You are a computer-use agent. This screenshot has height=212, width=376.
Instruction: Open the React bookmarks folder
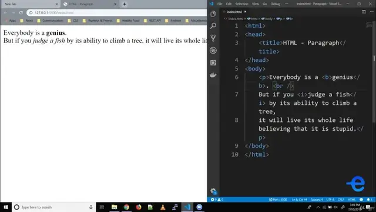pyautogui.click(x=26, y=21)
